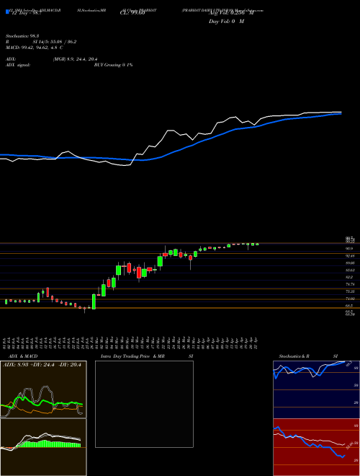Click the 'Day Vol: 0 M' readout
This screenshot has height=476, width=360.
click(x=226, y=21)
